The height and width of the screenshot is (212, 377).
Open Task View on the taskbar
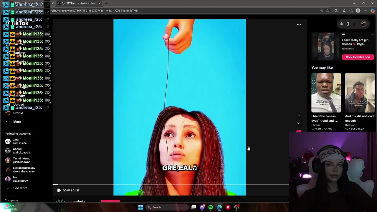coord(194,207)
